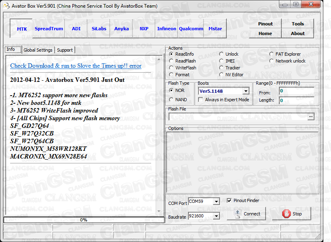
Task: Click the Connect button
Action: (x=246, y=214)
